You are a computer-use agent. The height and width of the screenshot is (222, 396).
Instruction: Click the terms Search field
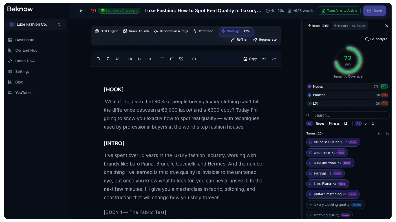pyautogui.click(x=350, y=115)
